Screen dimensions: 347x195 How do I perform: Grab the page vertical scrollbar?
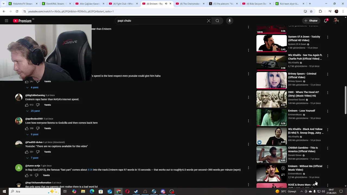[345, 100]
